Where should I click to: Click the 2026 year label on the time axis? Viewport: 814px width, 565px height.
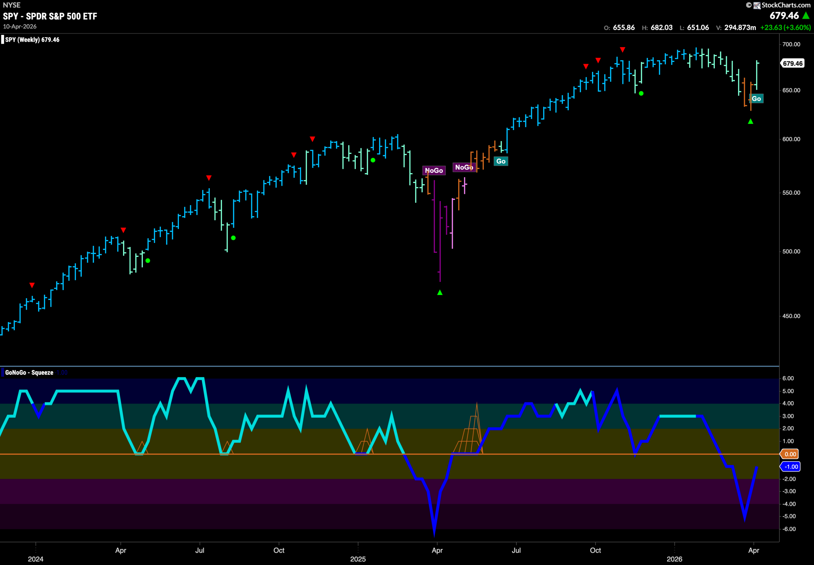pyautogui.click(x=674, y=559)
